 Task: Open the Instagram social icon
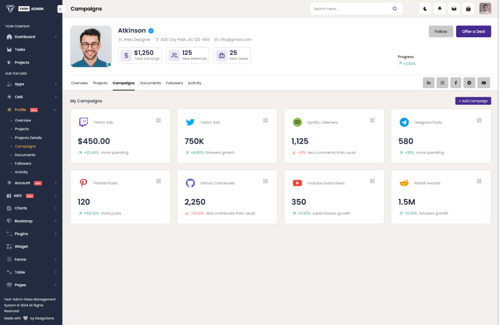[x=442, y=83]
